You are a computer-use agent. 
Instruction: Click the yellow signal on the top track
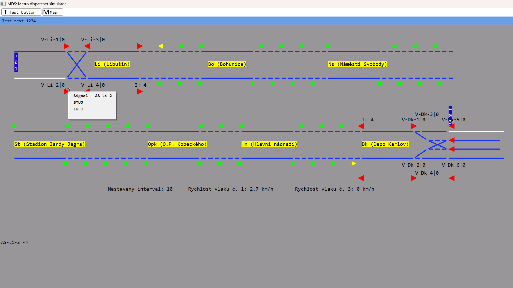click(x=161, y=46)
